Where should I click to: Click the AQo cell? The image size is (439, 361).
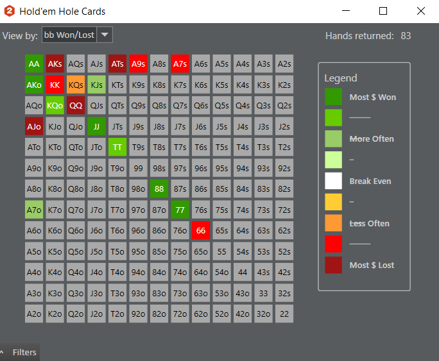click(34, 106)
